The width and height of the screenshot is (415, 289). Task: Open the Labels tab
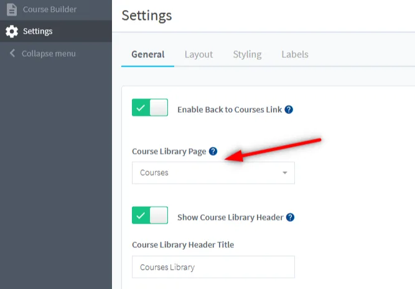[295, 54]
